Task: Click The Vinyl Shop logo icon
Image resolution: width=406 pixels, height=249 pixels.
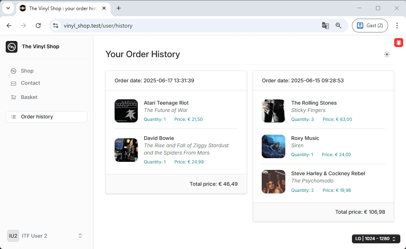Action: pyautogui.click(x=12, y=47)
